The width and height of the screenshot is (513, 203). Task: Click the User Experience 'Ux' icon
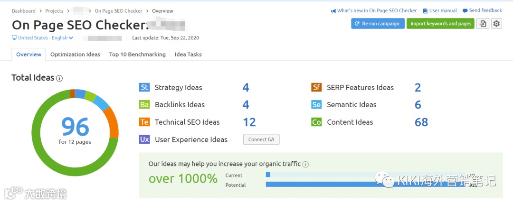pos(144,139)
